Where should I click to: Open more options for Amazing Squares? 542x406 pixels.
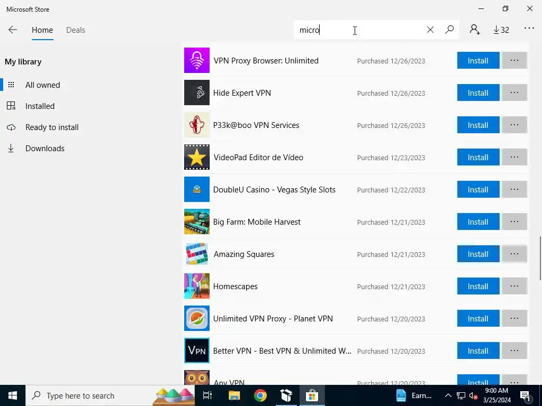coord(514,254)
